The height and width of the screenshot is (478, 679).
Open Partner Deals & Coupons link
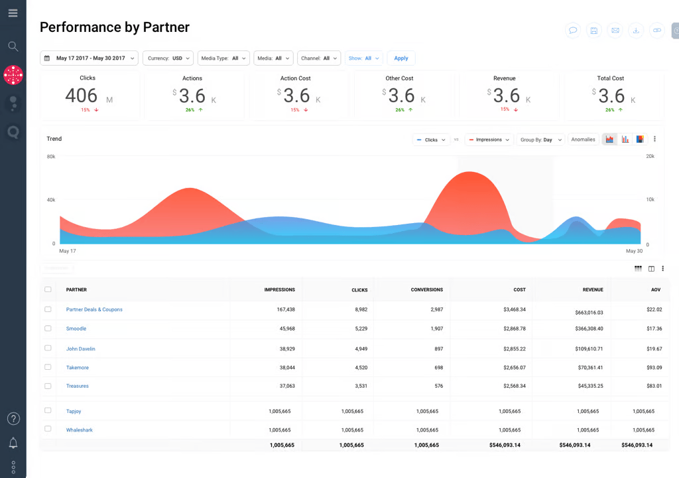[94, 309]
